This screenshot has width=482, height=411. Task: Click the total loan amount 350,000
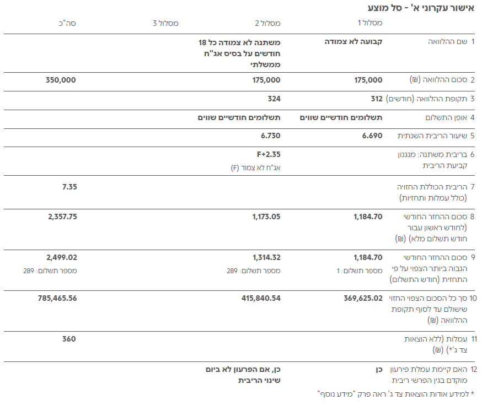[x=60, y=80]
